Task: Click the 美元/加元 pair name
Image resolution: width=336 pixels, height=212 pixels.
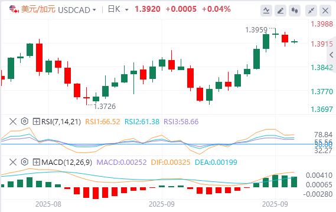Action: pyautogui.click(x=38, y=9)
